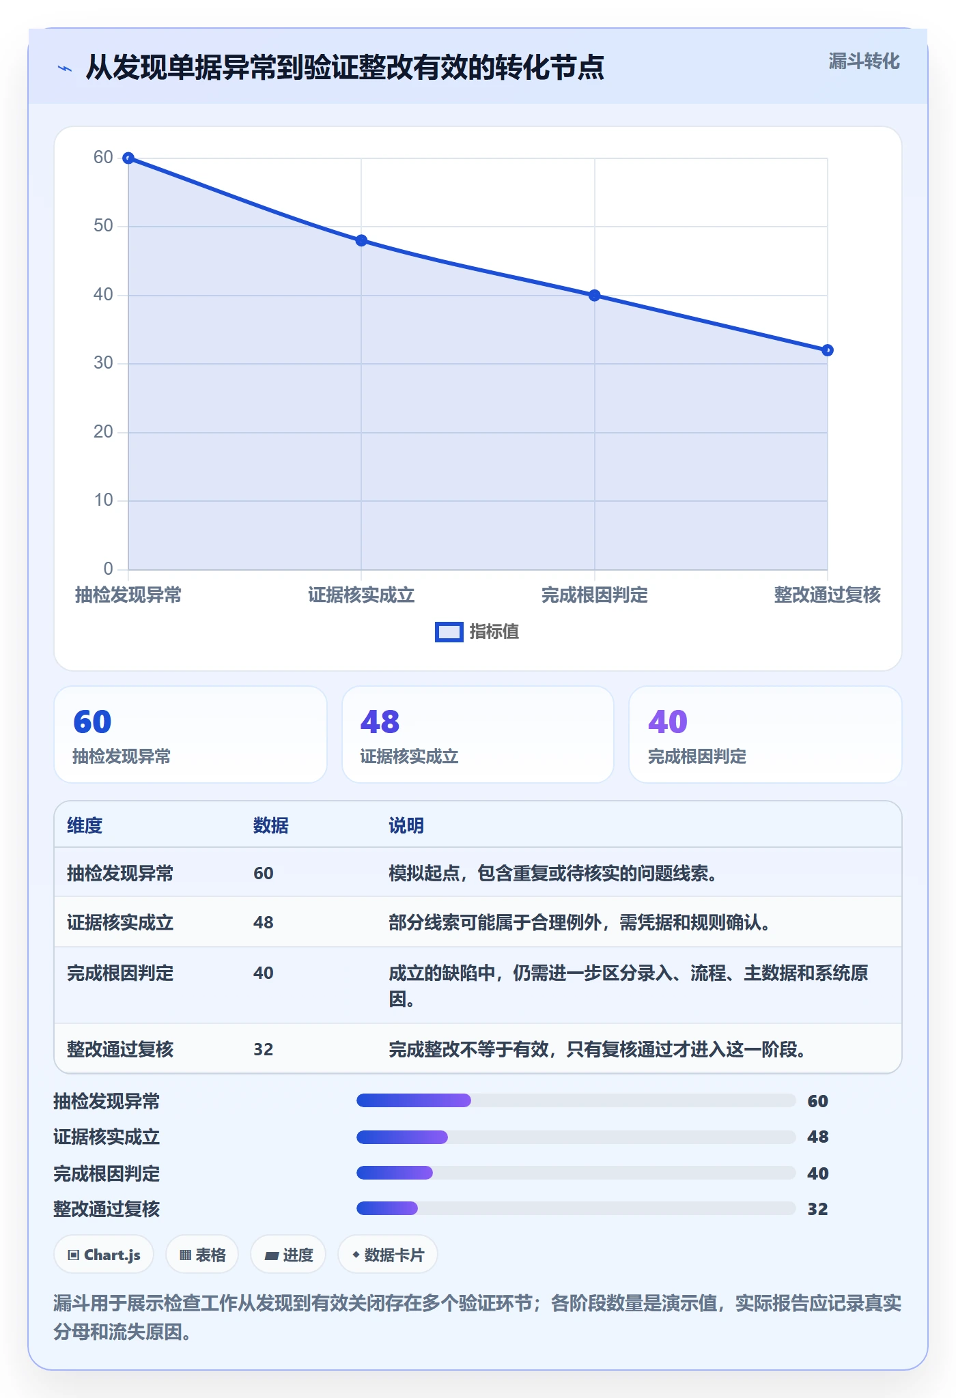Click the square icon in Chart.js chip

(x=74, y=1255)
